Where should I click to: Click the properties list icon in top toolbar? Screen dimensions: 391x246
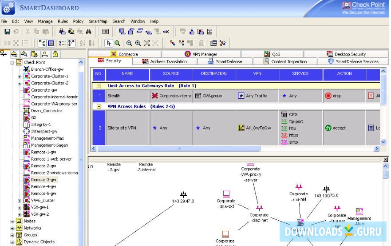106,32
